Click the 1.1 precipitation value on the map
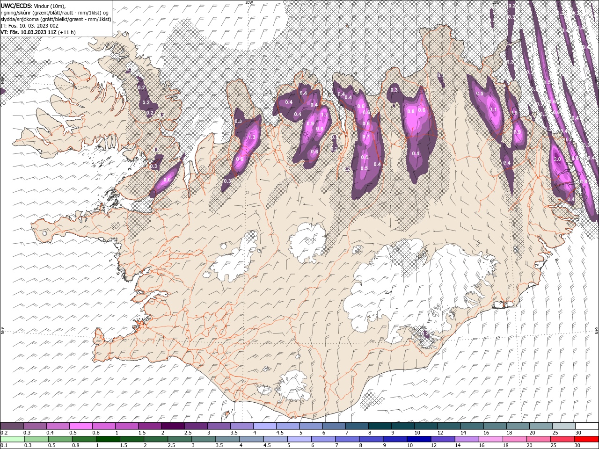The height and width of the screenshot is (449, 599). tap(493, 109)
